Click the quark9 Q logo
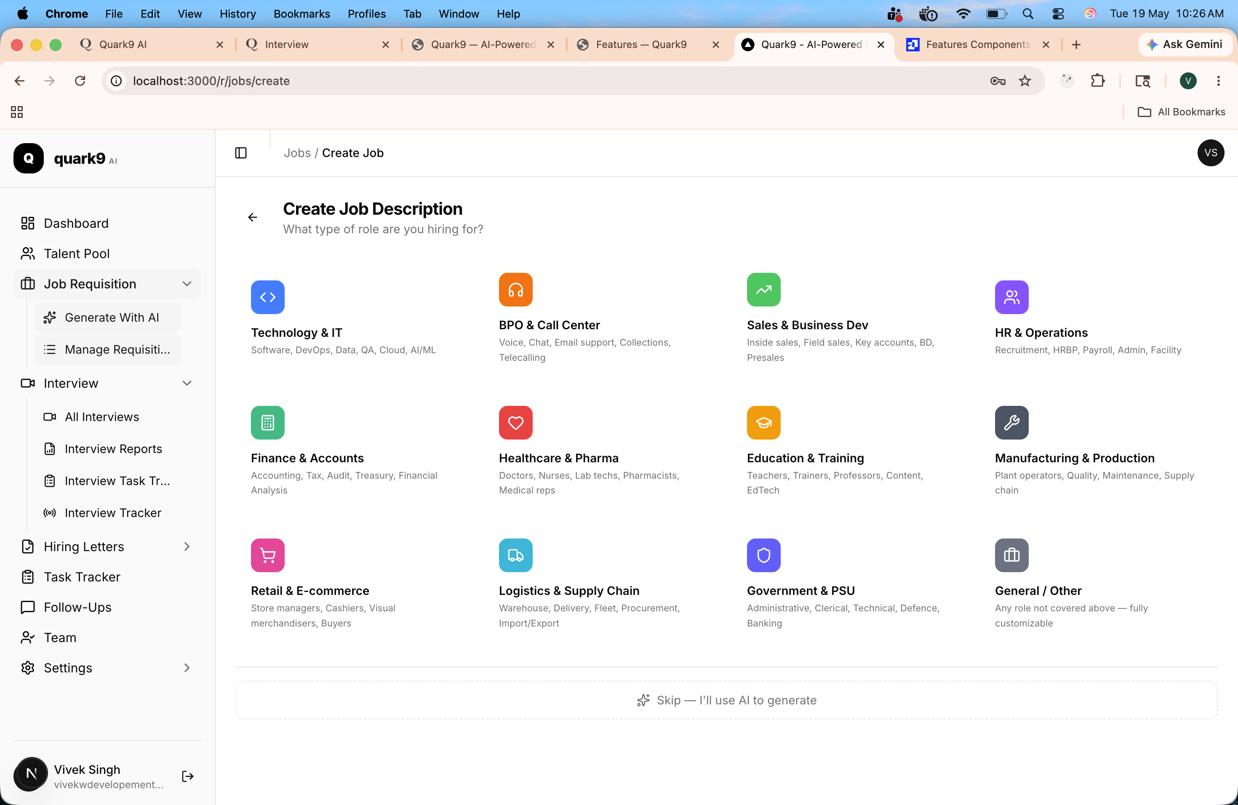The width and height of the screenshot is (1238, 805). [x=29, y=158]
